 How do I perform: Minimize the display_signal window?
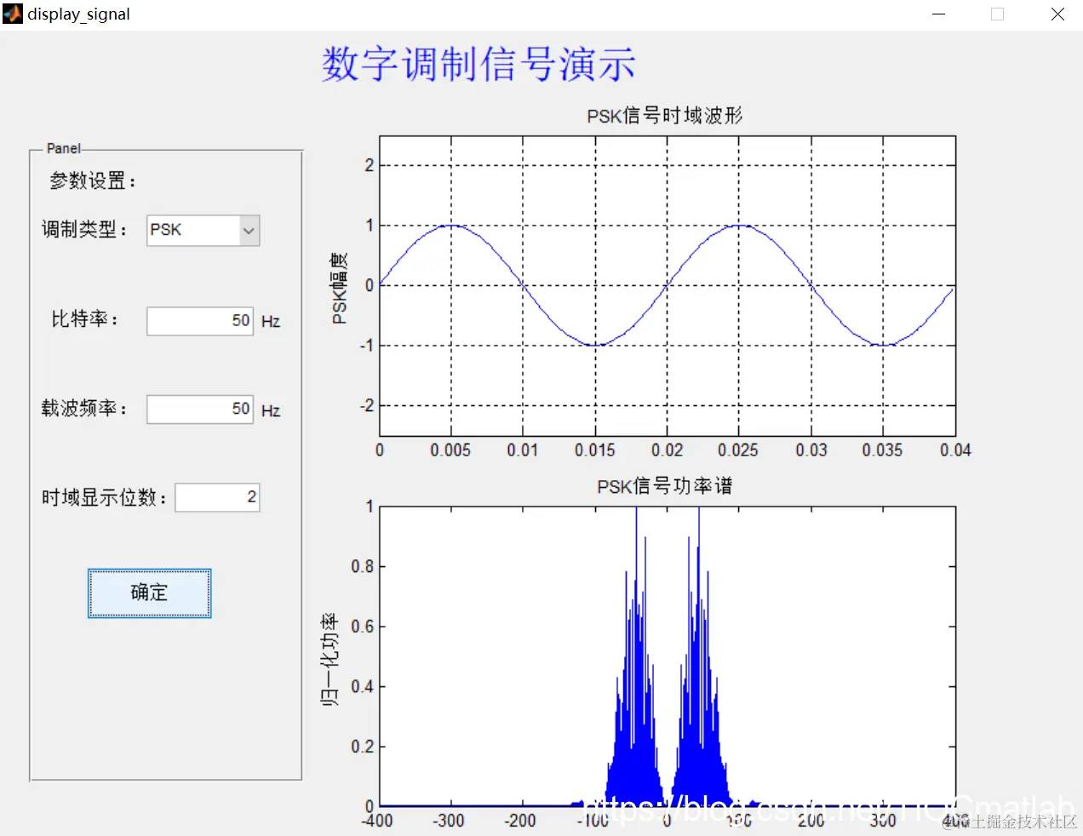[x=939, y=14]
